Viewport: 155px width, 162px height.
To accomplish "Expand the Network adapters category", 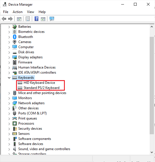I will click(9, 103).
